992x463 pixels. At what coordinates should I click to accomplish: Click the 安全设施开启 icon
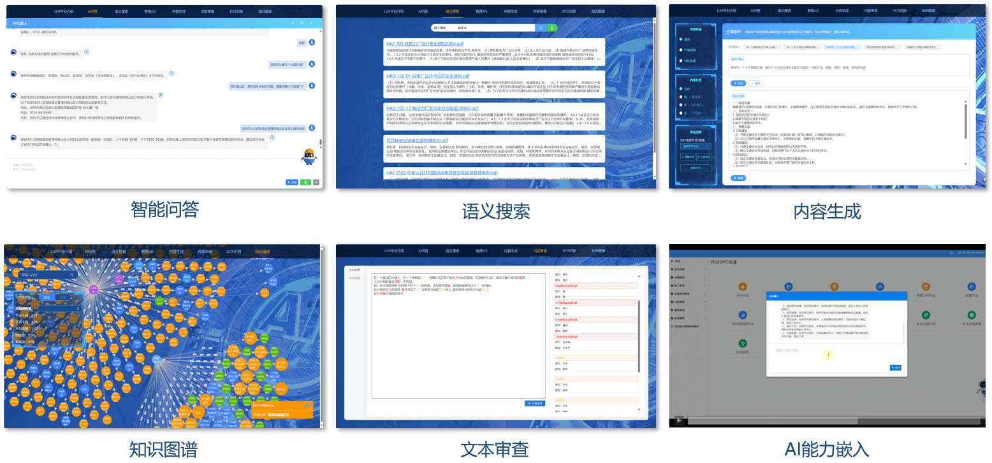point(926,315)
